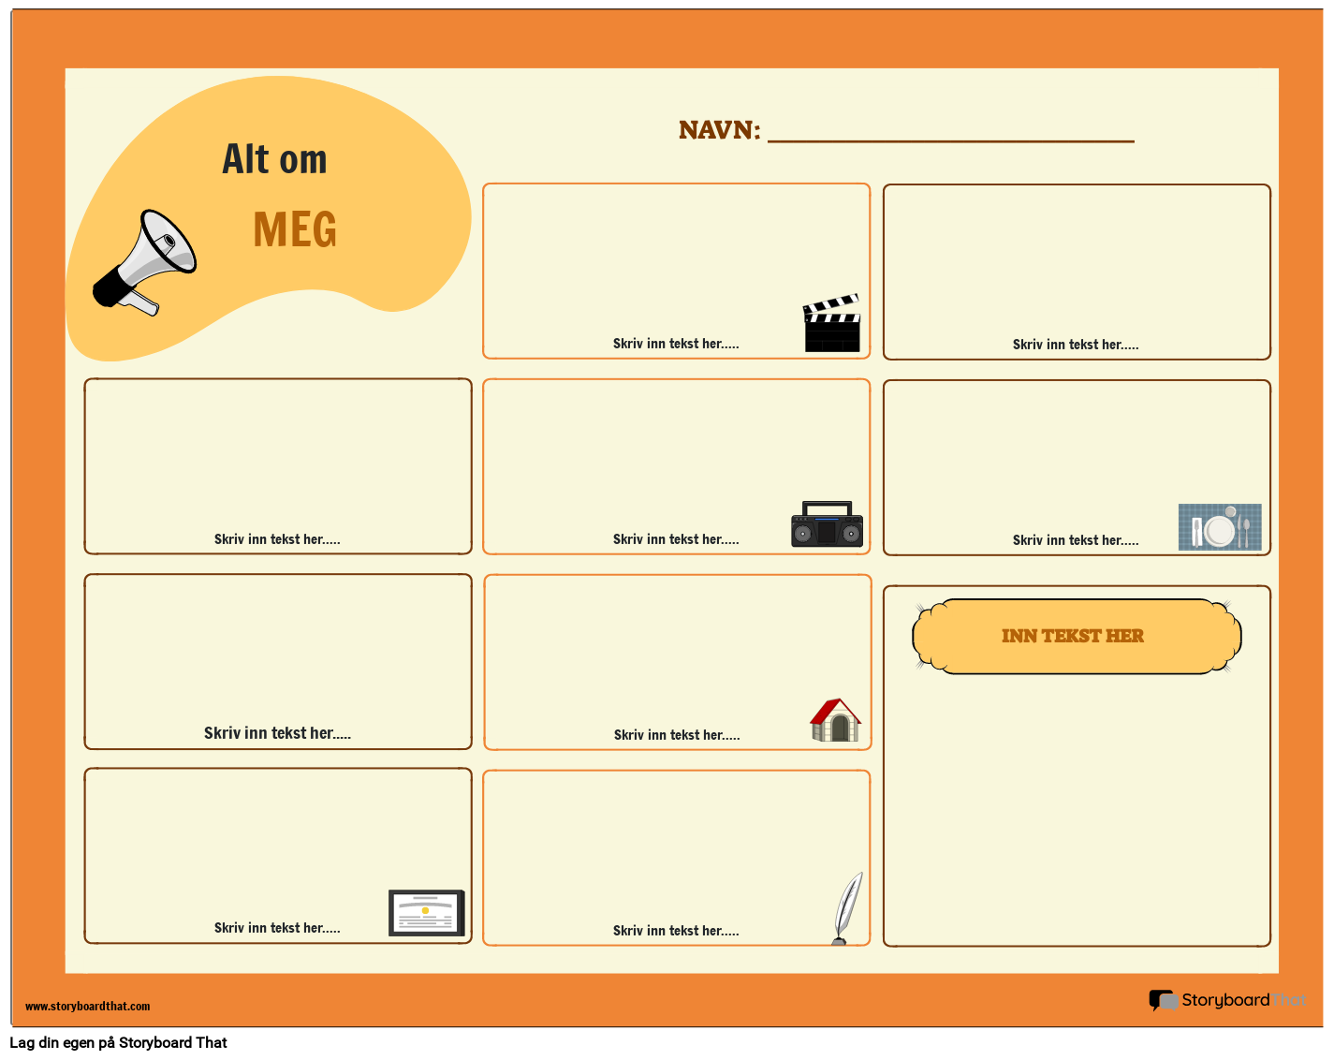This screenshot has height=1060, width=1334.
Task: Click the text placeholder beside the clapperboard
Action: coord(676,344)
